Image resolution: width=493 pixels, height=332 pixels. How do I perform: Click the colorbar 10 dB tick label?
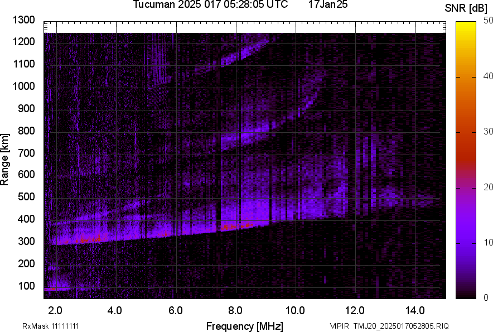[489, 242]
